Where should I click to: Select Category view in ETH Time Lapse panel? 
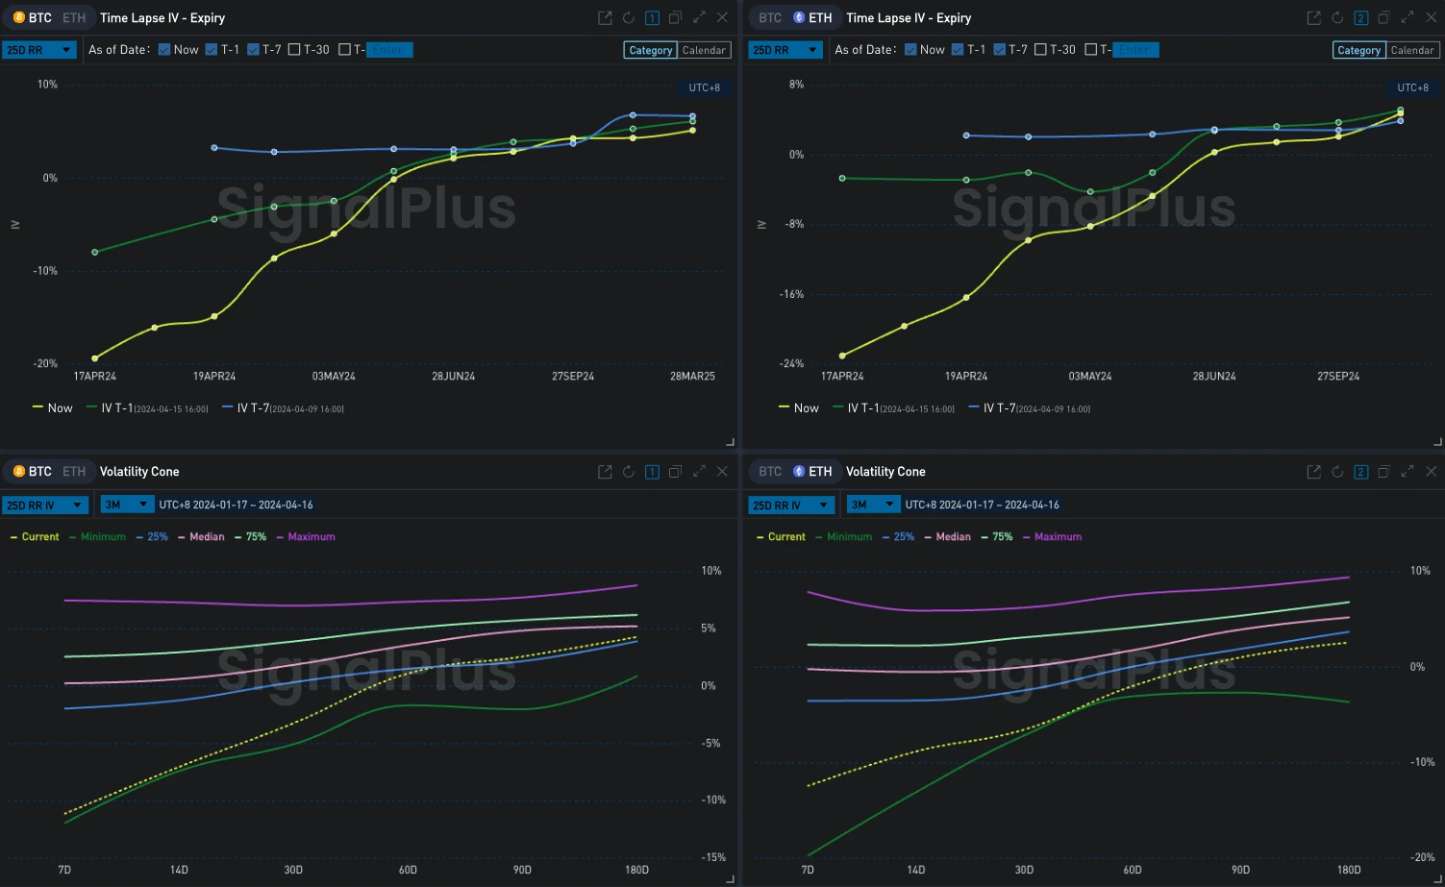tap(1358, 50)
